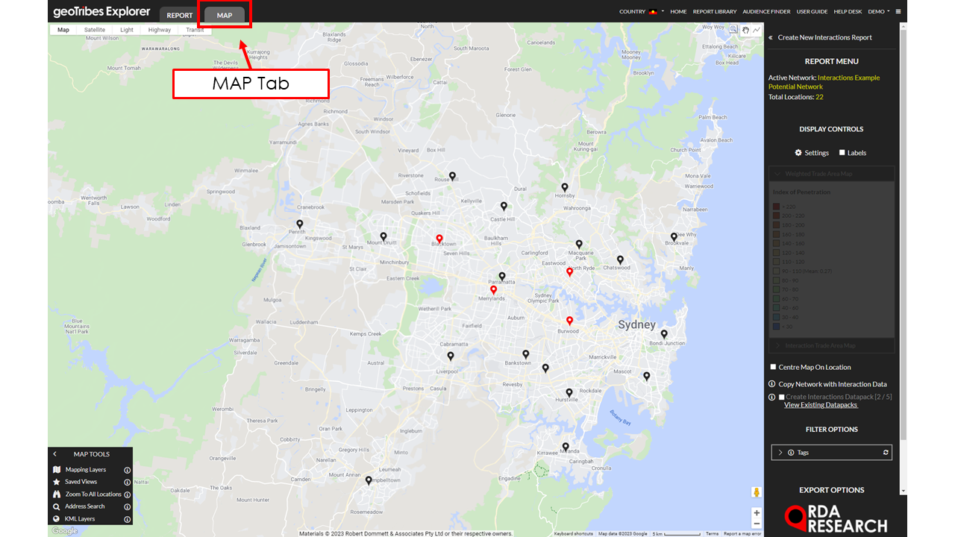Image resolution: width=955 pixels, height=537 pixels.
Task: Click the Tags refresh icon
Action: pyautogui.click(x=886, y=453)
